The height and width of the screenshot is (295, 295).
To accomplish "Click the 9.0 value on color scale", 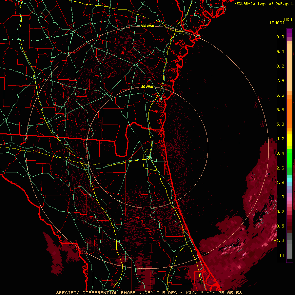I will click(x=280, y=51).
